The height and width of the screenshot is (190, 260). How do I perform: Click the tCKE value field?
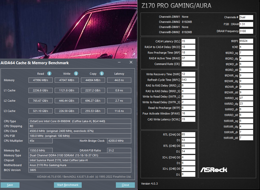[x=246, y=47]
